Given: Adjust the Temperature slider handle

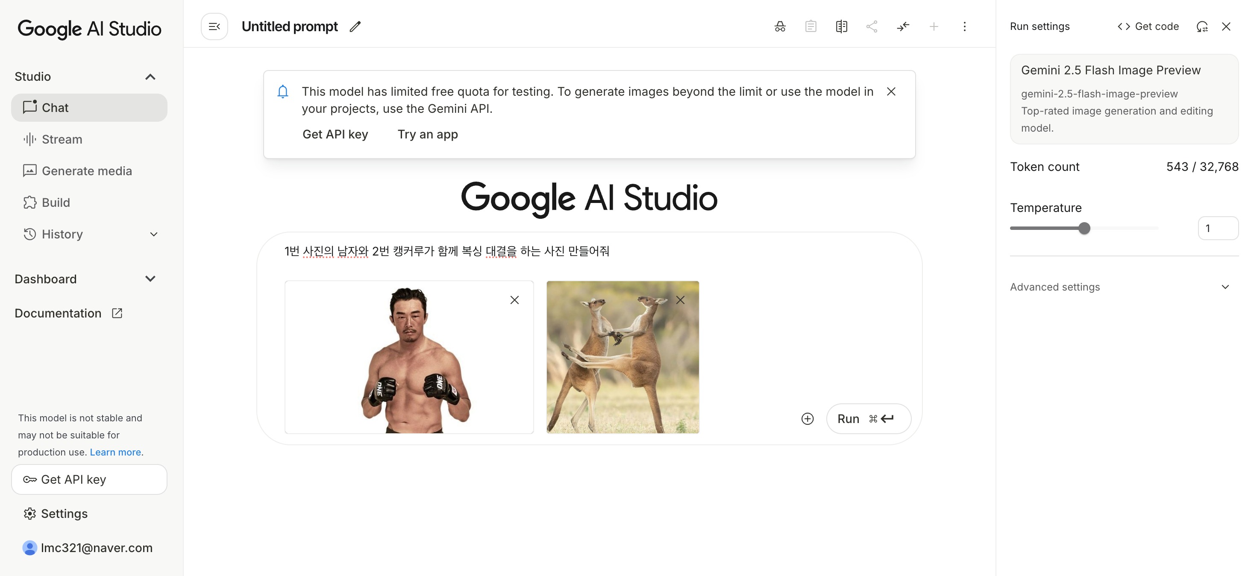Looking at the screenshot, I should pyautogui.click(x=1084, y=228).
